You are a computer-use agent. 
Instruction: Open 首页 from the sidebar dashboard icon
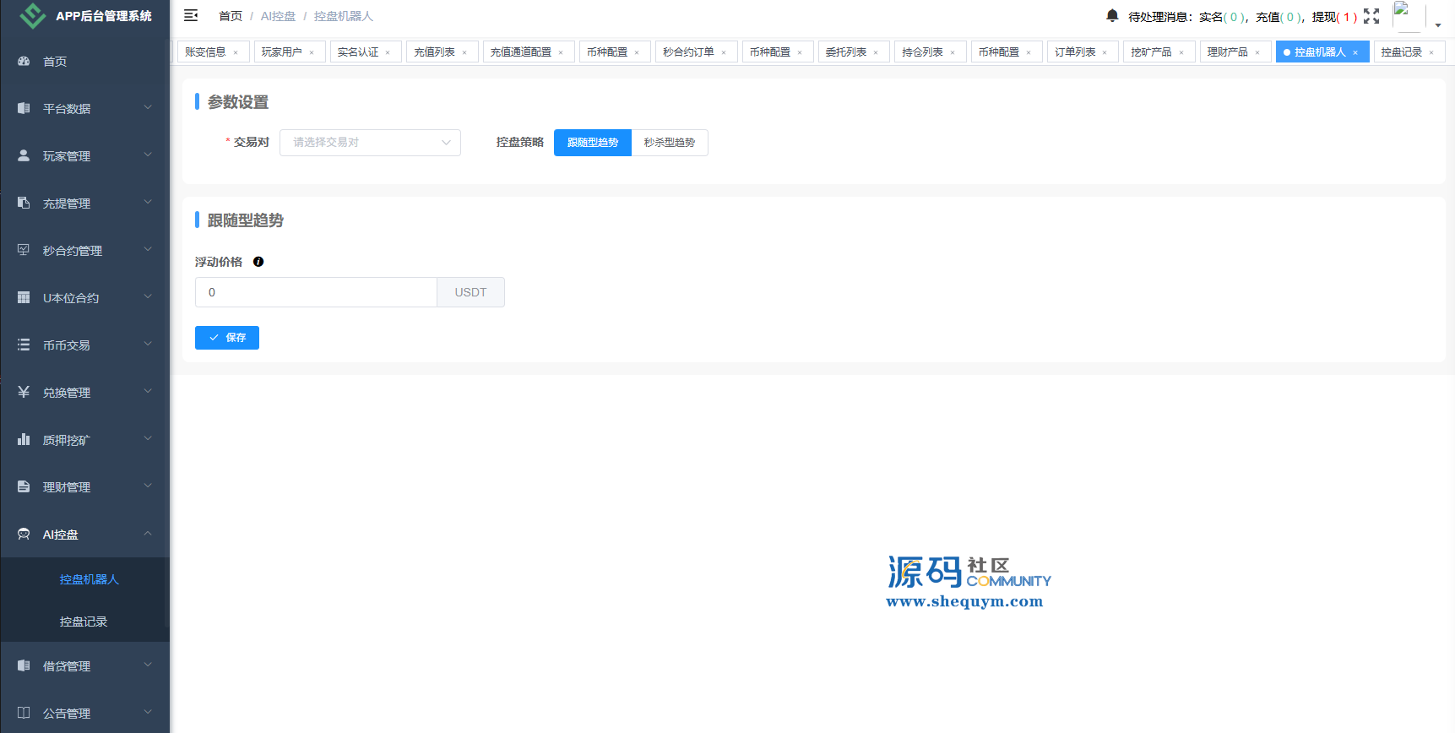pos(24,62)
